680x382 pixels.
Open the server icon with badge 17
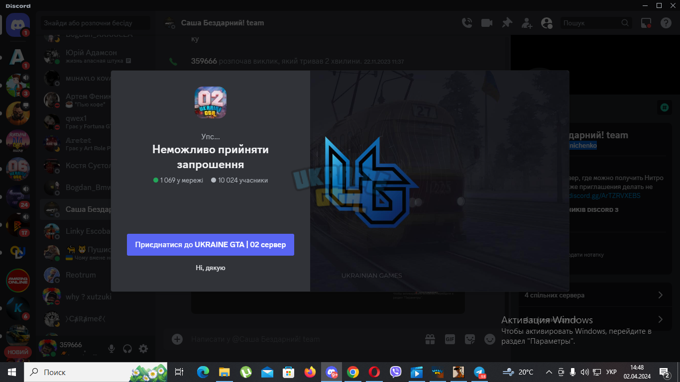18,225
